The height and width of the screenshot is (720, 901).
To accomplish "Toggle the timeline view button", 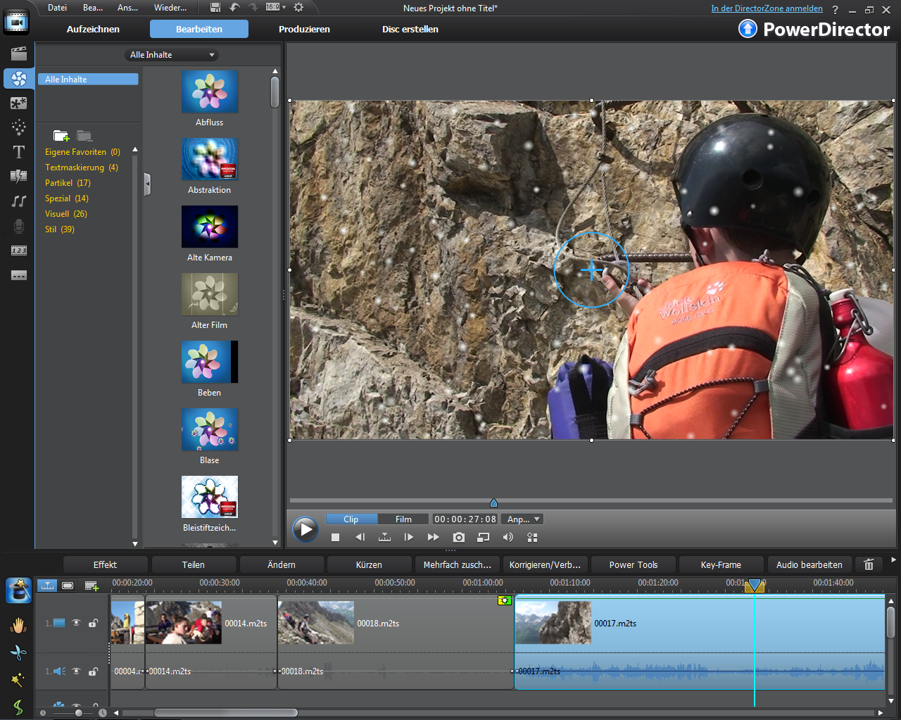I will click(47, 585).
